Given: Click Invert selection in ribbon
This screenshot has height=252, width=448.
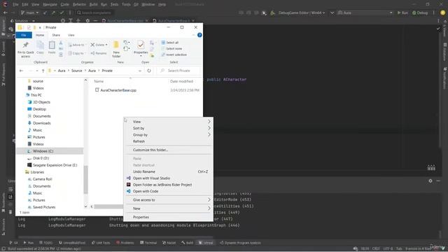Looking at the screenshot, I should 174,55.
